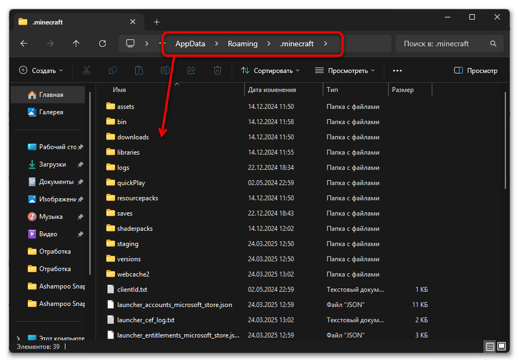Open Галерея in navigation pane
This screenshot has width=519, height=362.
tap(48, 112)
